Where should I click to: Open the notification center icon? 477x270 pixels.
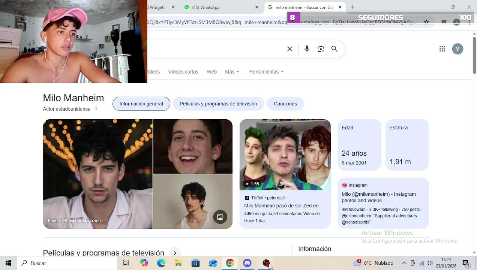[466, 263]
